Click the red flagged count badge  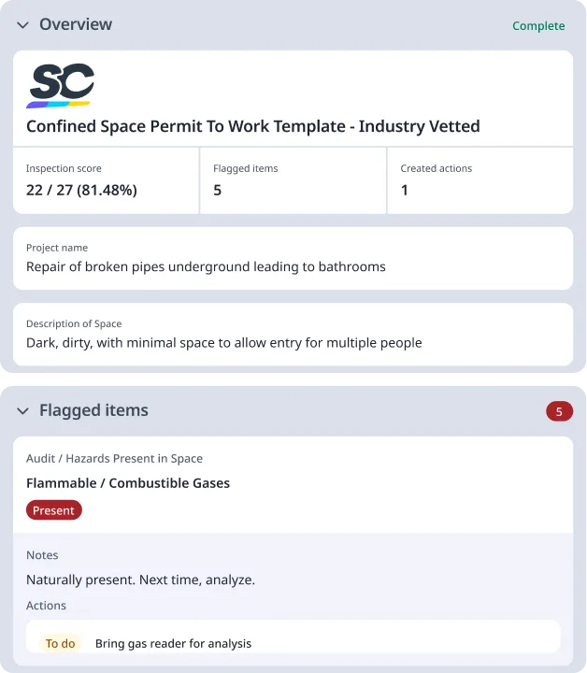[559, 411]
